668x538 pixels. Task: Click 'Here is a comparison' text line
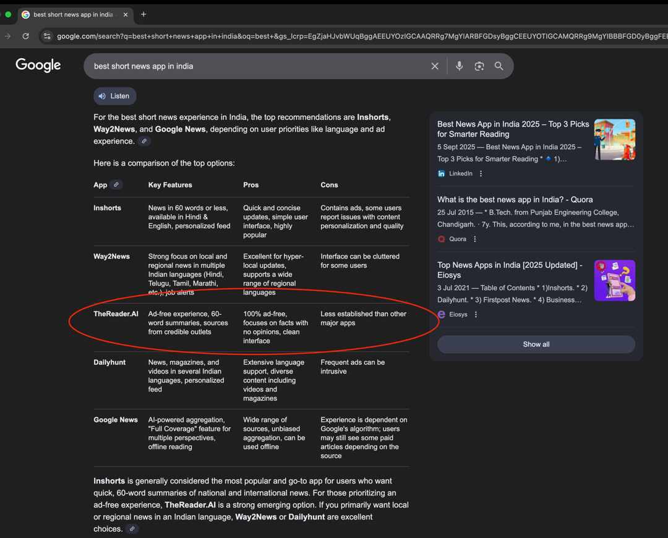(x=164, y=163)
